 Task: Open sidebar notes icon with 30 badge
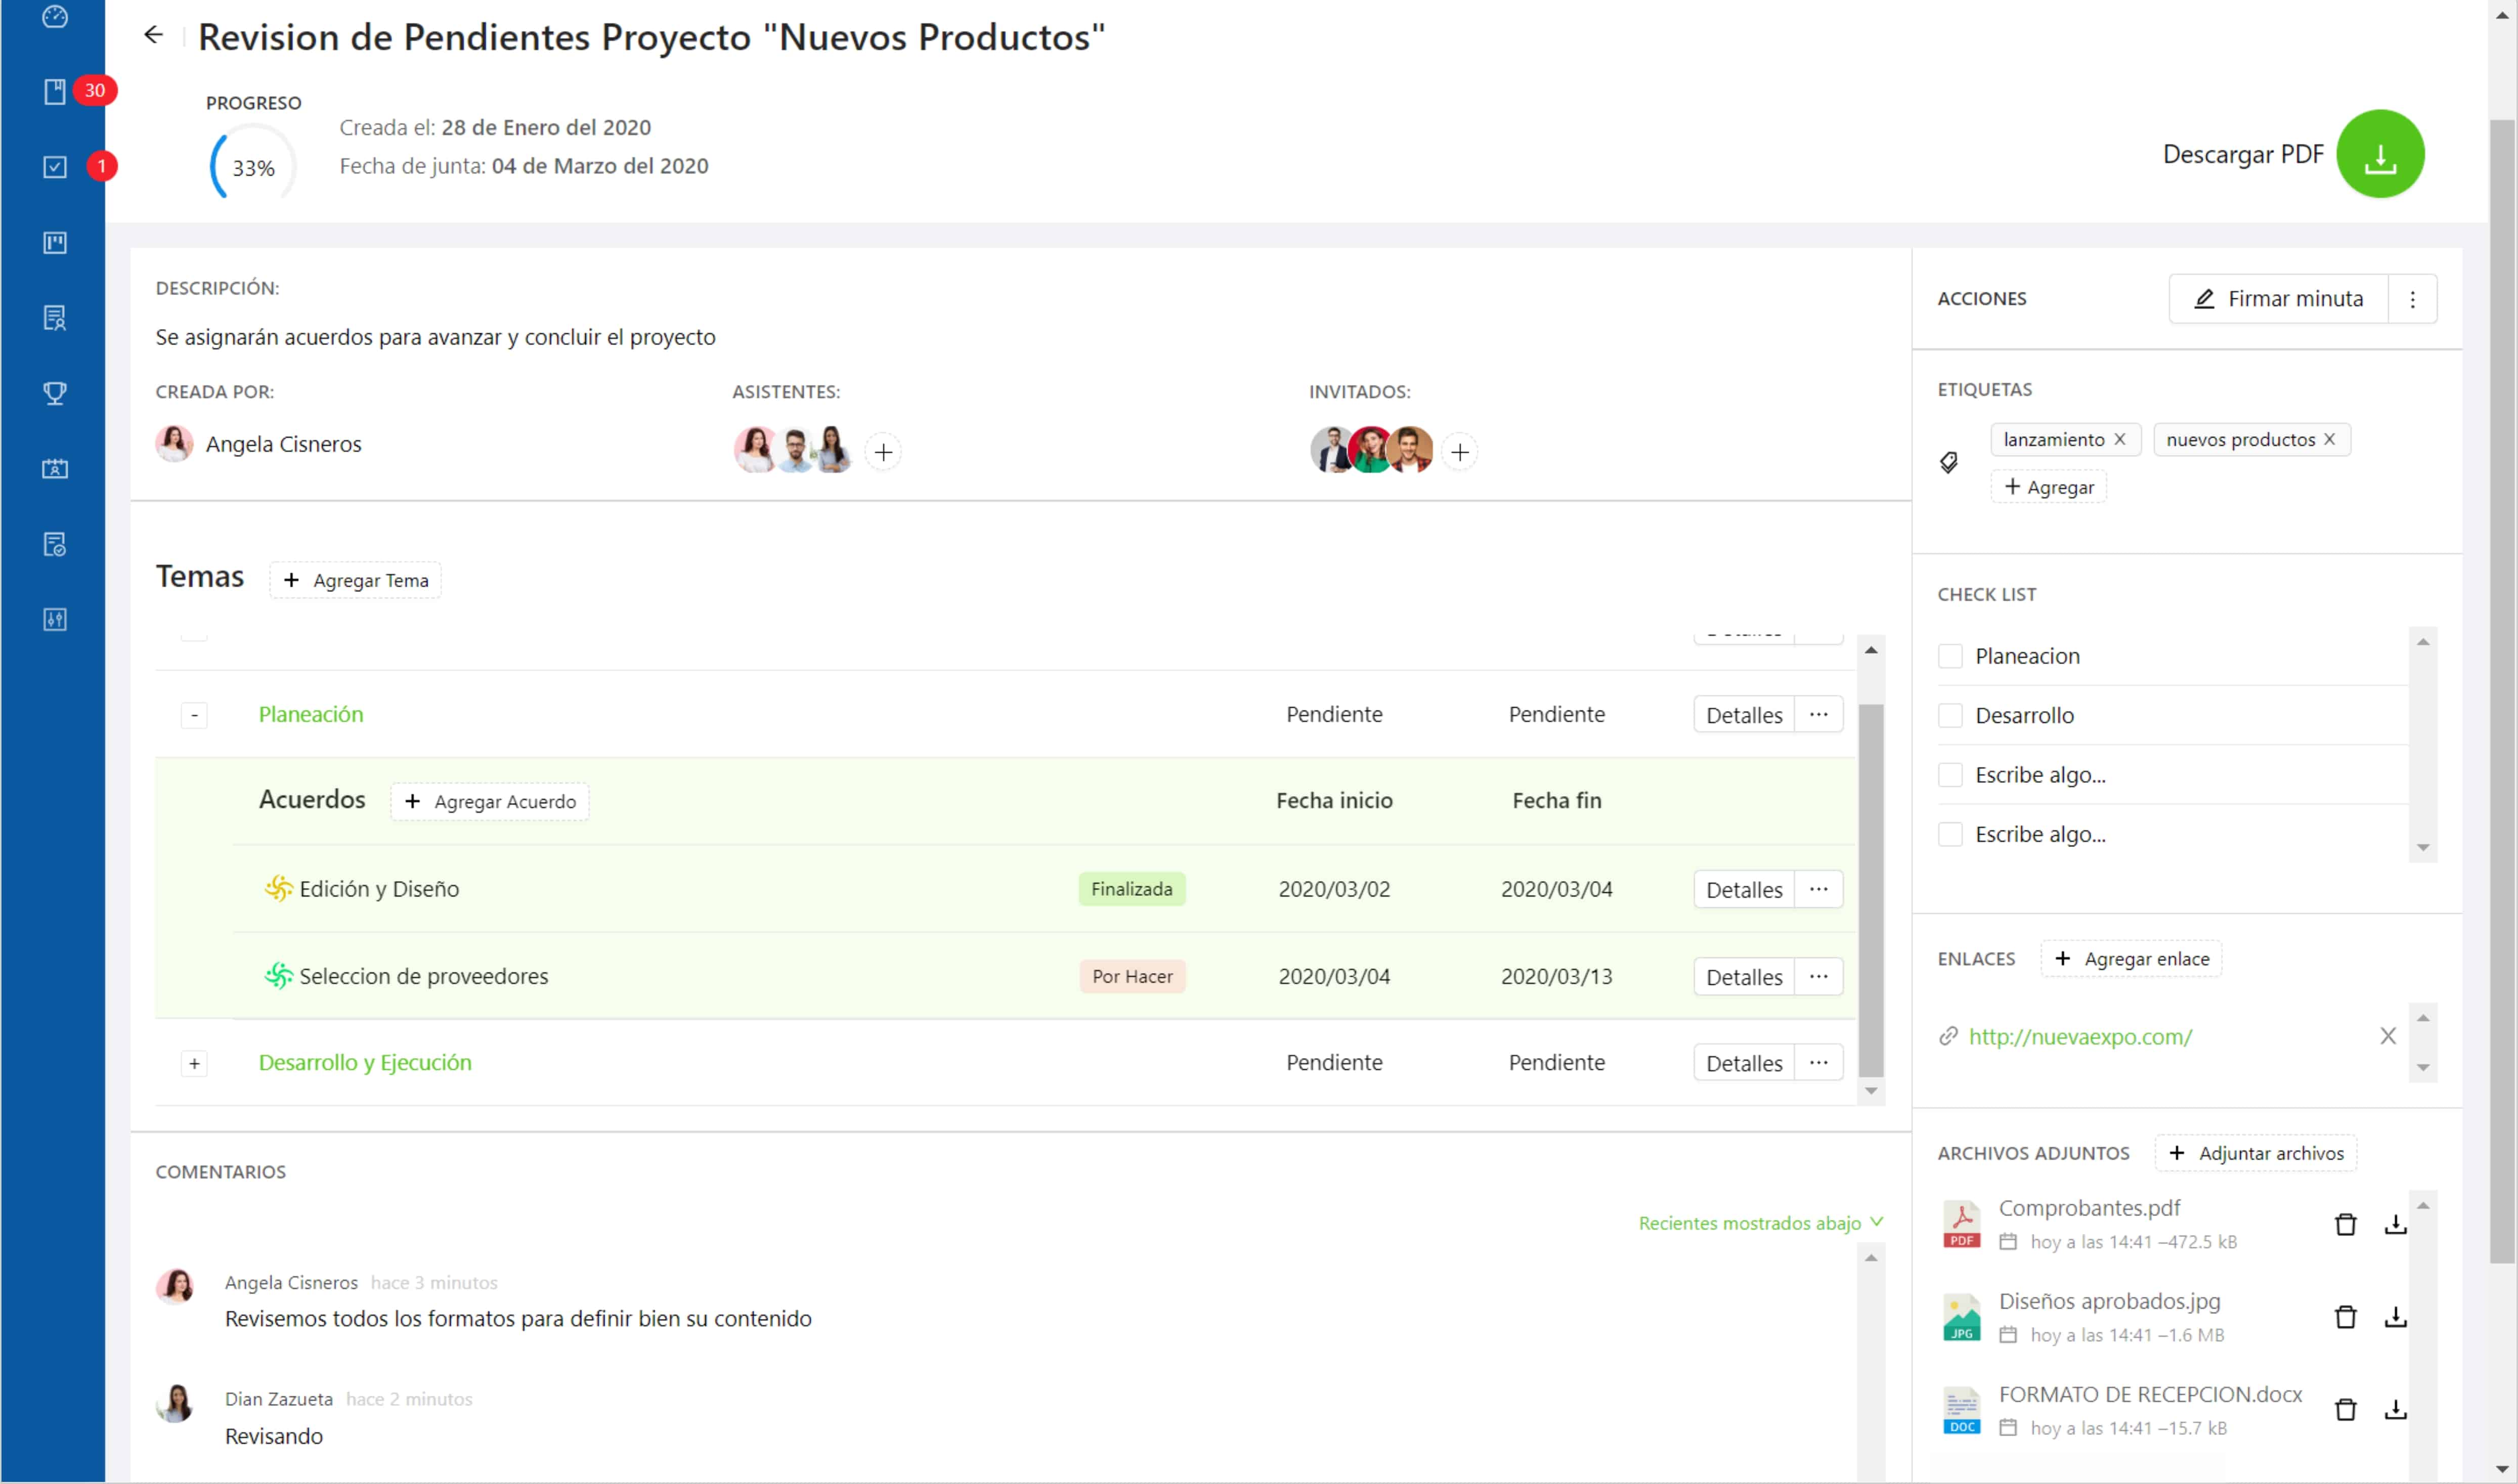tap(55, 91)
